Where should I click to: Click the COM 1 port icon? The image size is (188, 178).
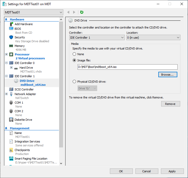click(x=11, y=103)
